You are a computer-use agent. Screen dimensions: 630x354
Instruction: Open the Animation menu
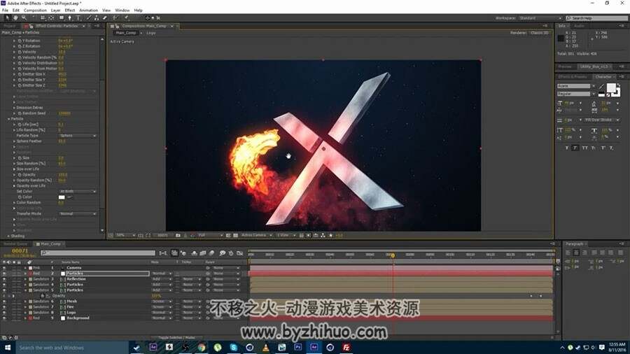click(88, 10)
